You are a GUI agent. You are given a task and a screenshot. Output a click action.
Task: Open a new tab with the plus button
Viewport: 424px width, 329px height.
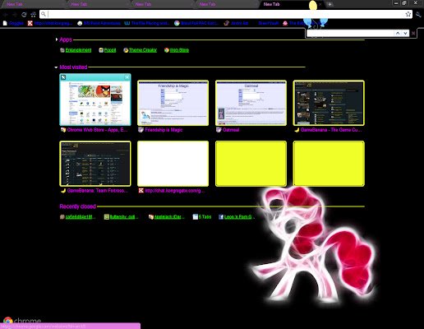point(330,4)
